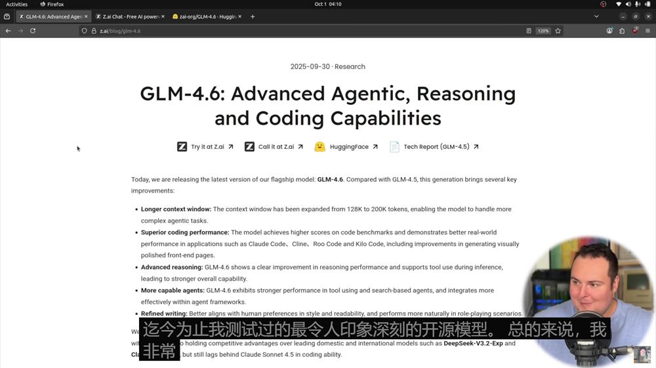Open the Call it at Z.ai link
The image size is (656, 368).
274,147
